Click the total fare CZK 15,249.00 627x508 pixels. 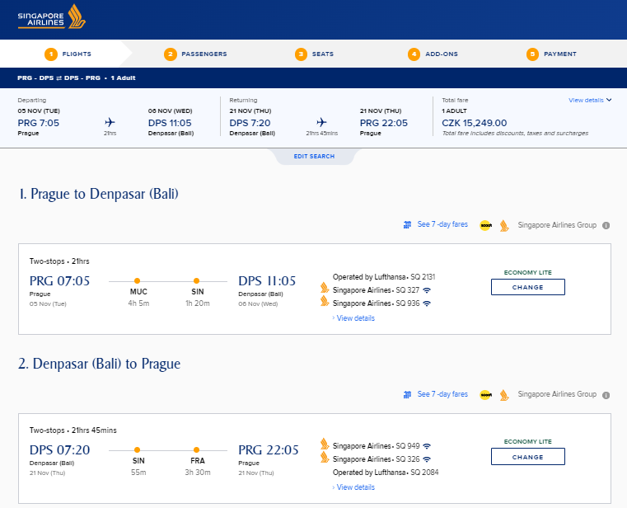tap(475, 123)
